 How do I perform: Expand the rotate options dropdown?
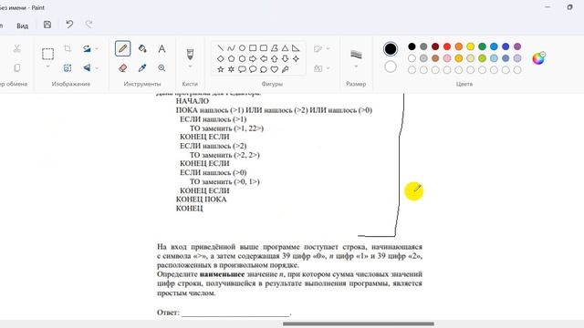tap(97, 48)
